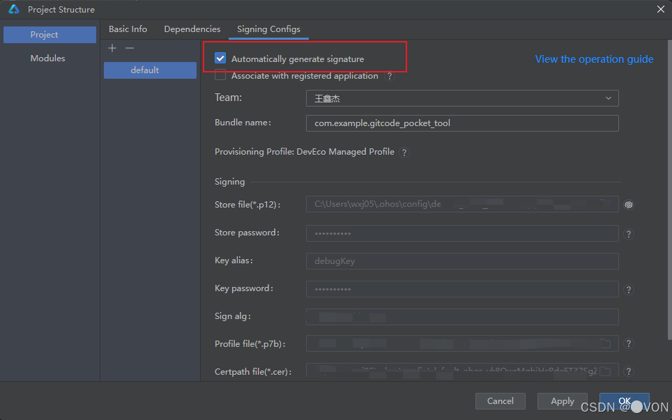The image size is (672, 420).
Task: Click the vertical scrollbar of signing panel
Action: click(x=669, y=191)
